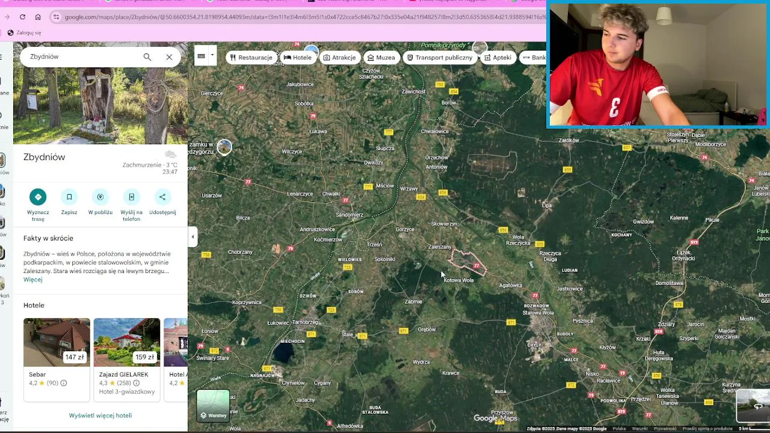Click the Udostępnij share icon
The image size is (770, 433).
pos(162,197)
